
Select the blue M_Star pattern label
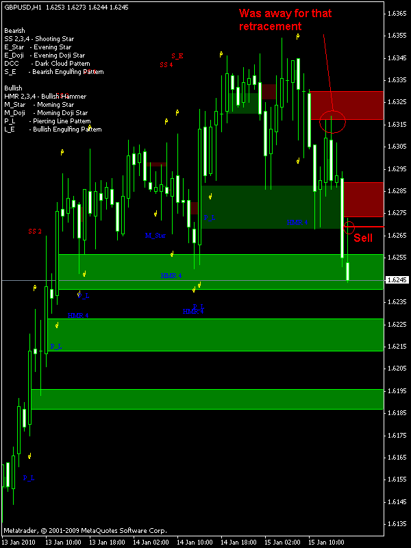coord(155,236)
